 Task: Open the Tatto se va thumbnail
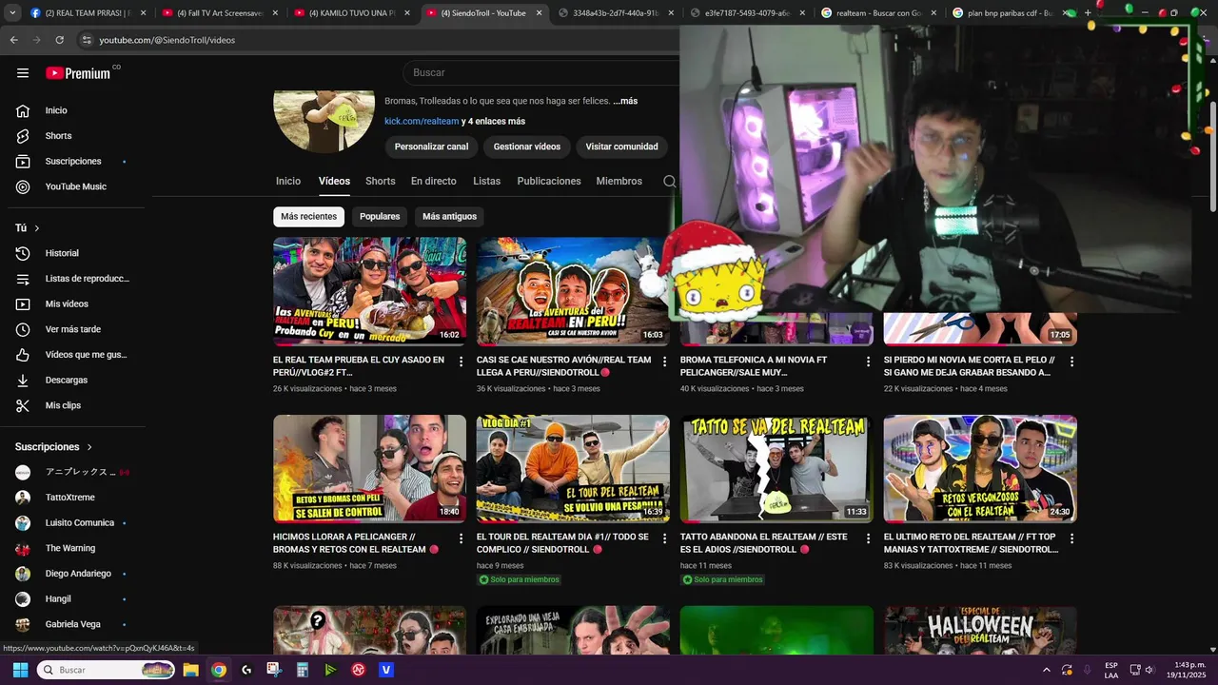[776, 468]
